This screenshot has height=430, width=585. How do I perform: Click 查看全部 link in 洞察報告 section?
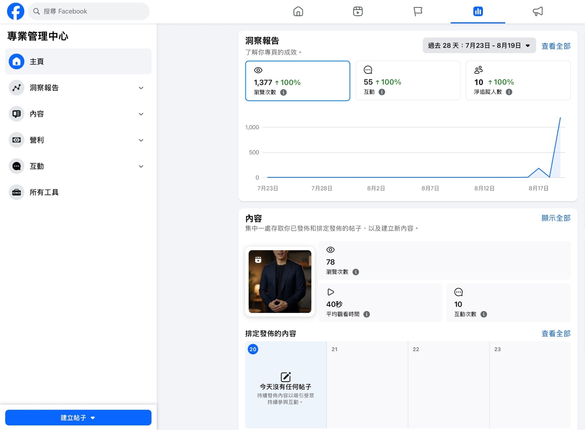[556, 46]
